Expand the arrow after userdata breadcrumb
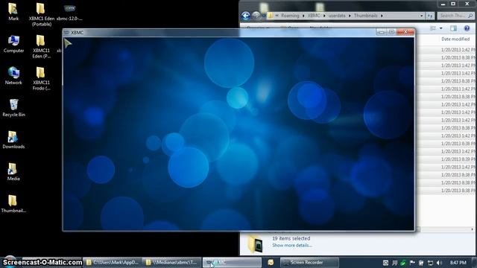This screenshot has height=268, width=477. (x=350, y=16)
